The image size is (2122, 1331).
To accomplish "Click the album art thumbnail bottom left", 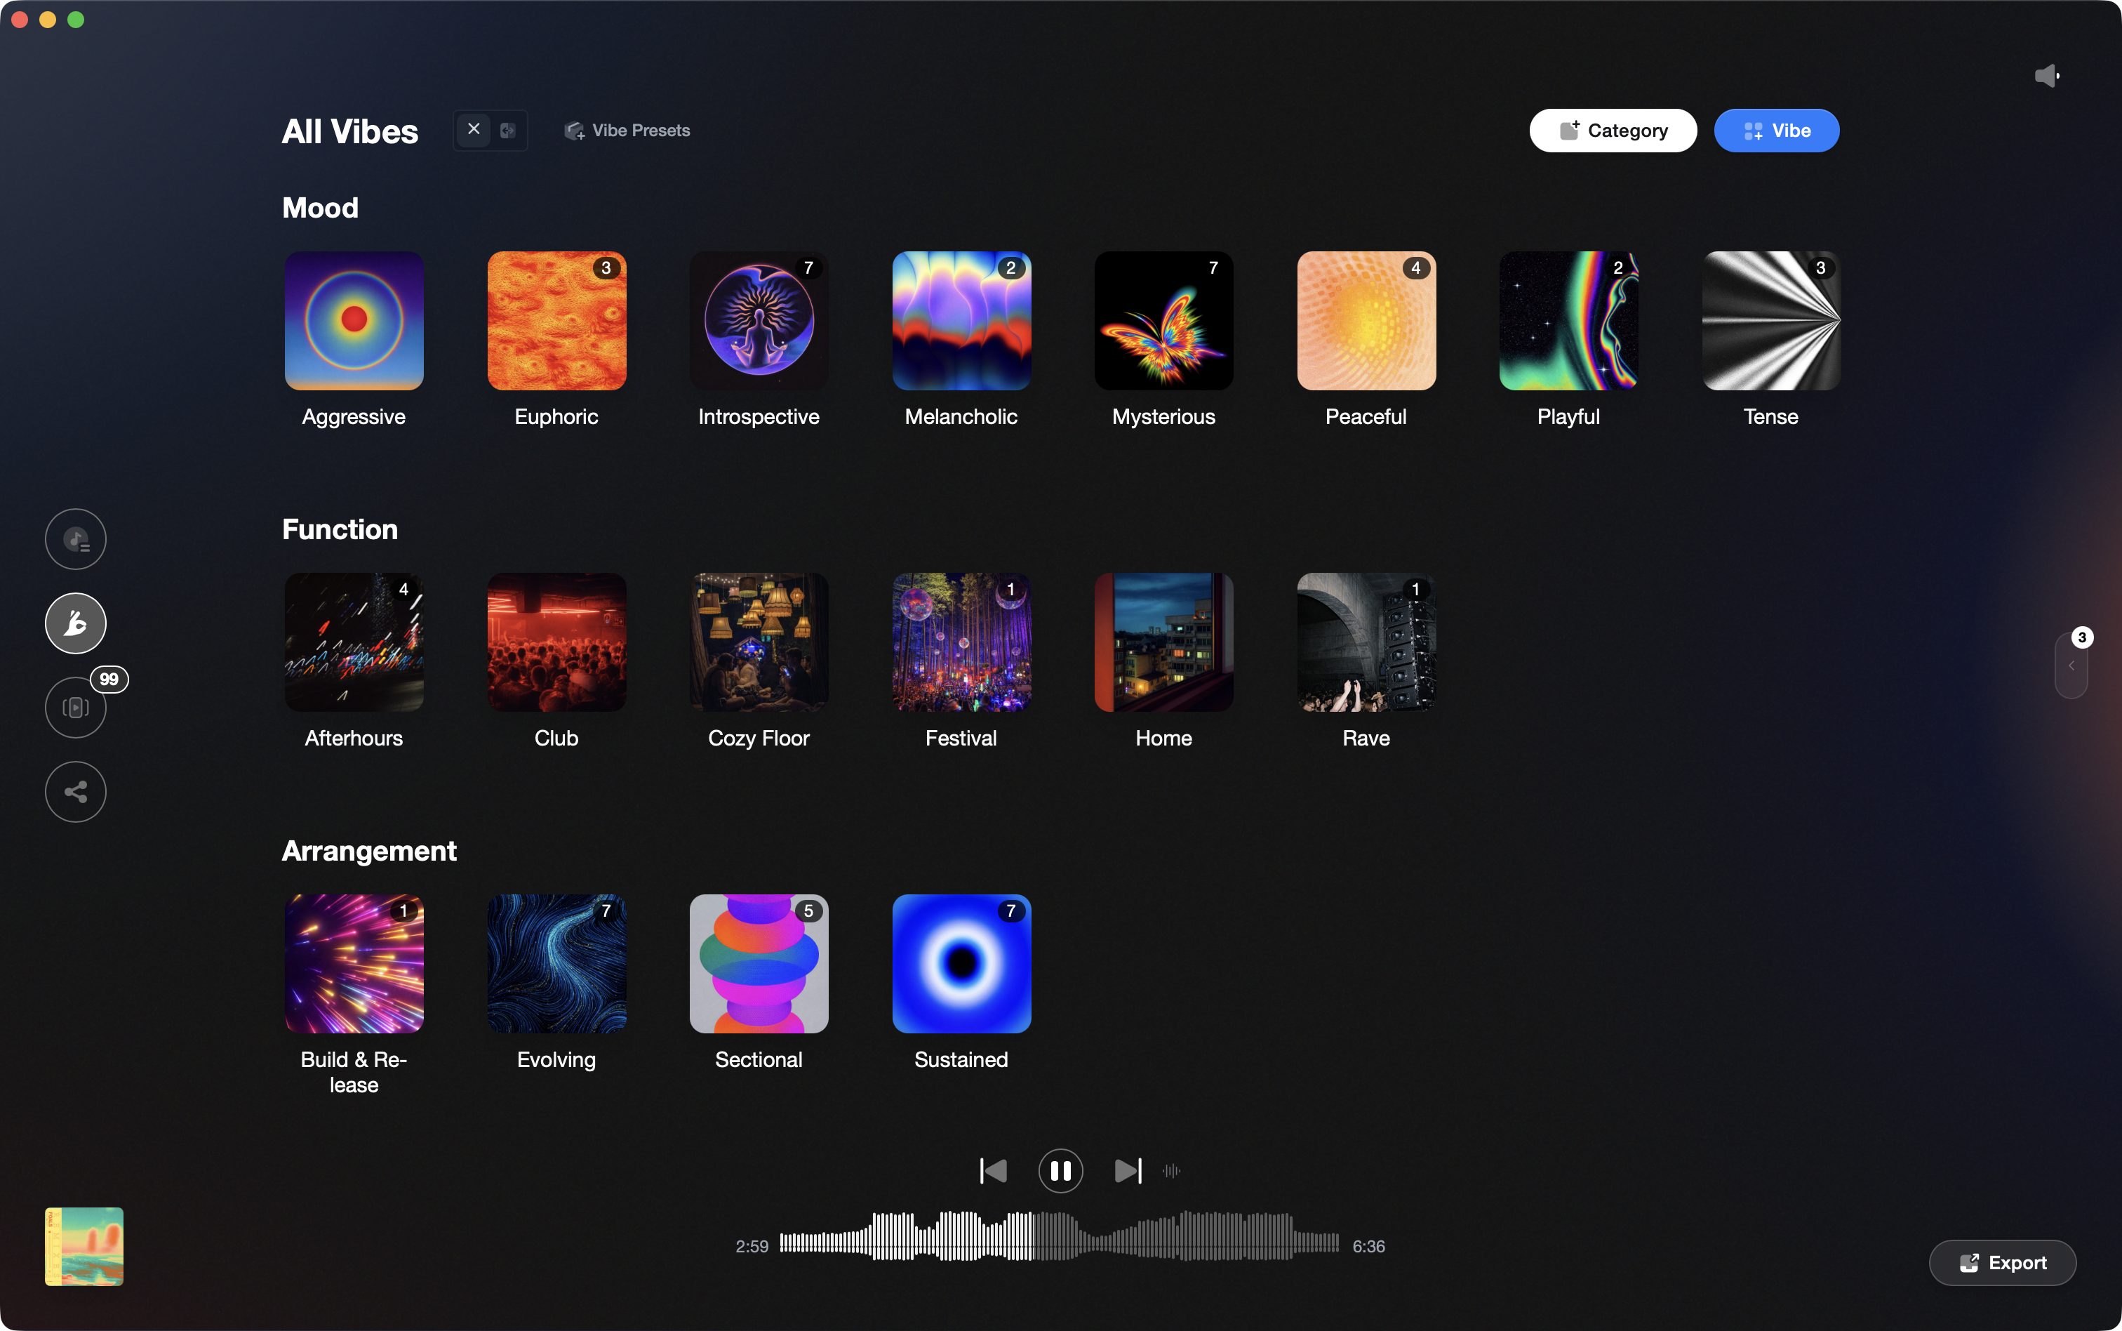I will point(83,1245).
